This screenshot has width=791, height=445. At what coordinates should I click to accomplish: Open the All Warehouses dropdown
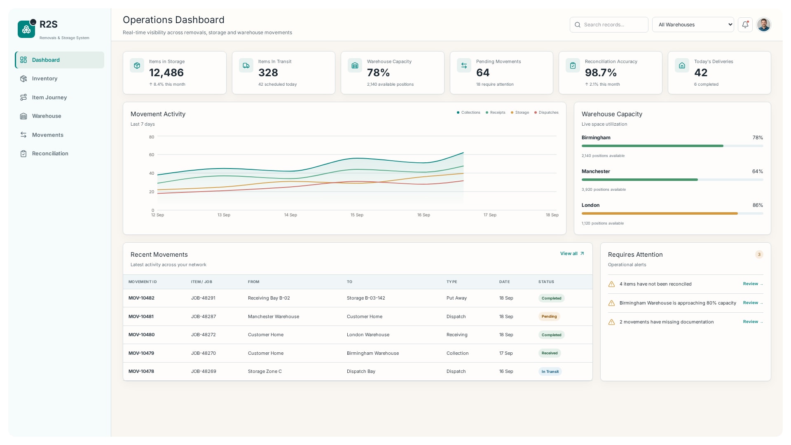click(x=693, y=25)
